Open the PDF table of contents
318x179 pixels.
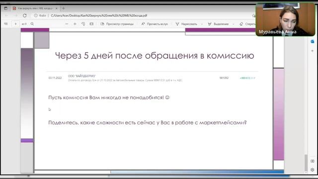coord(6,24)
